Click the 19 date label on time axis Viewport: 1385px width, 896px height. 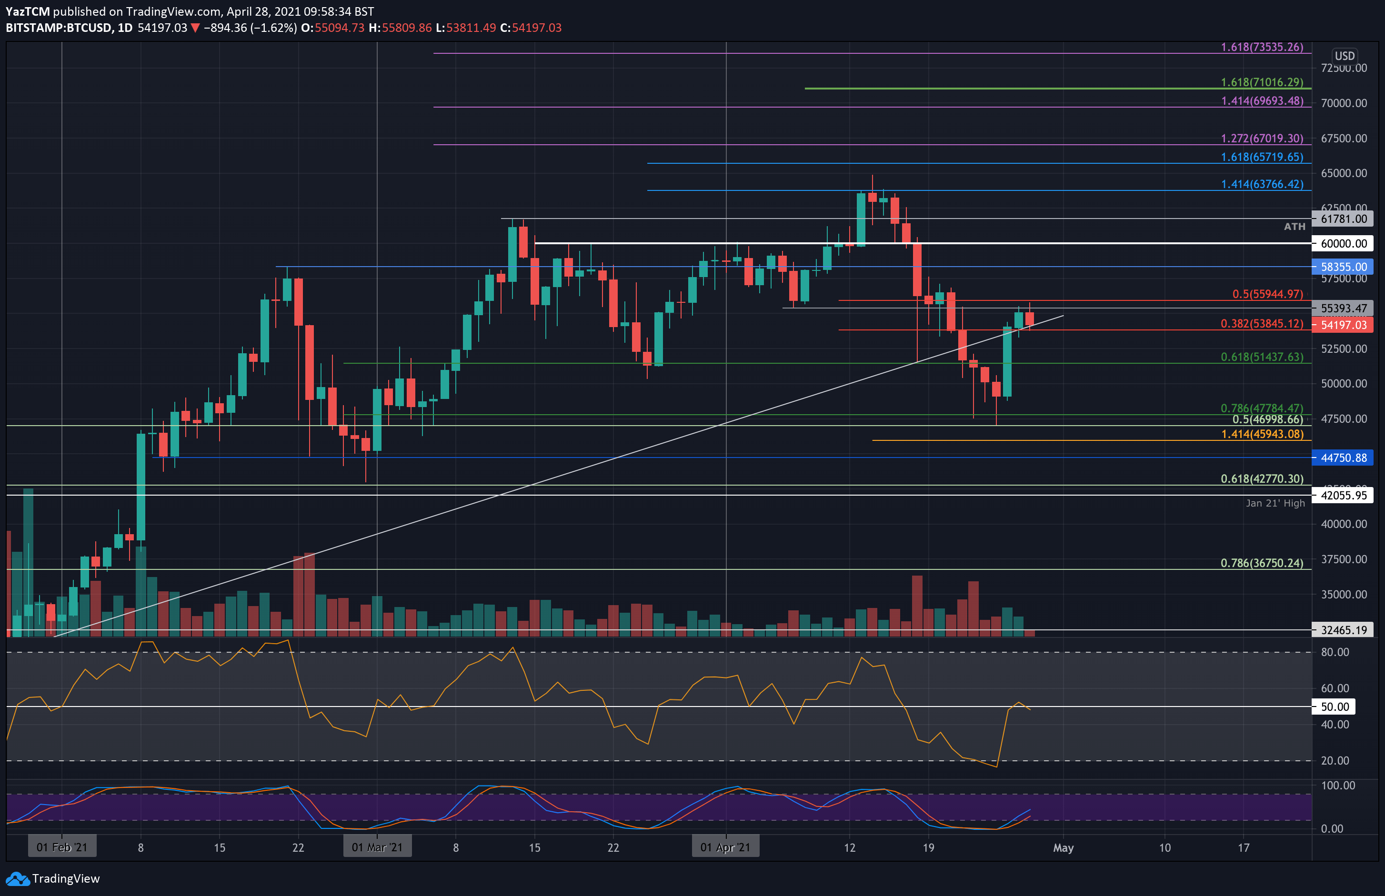click(929, 848)
